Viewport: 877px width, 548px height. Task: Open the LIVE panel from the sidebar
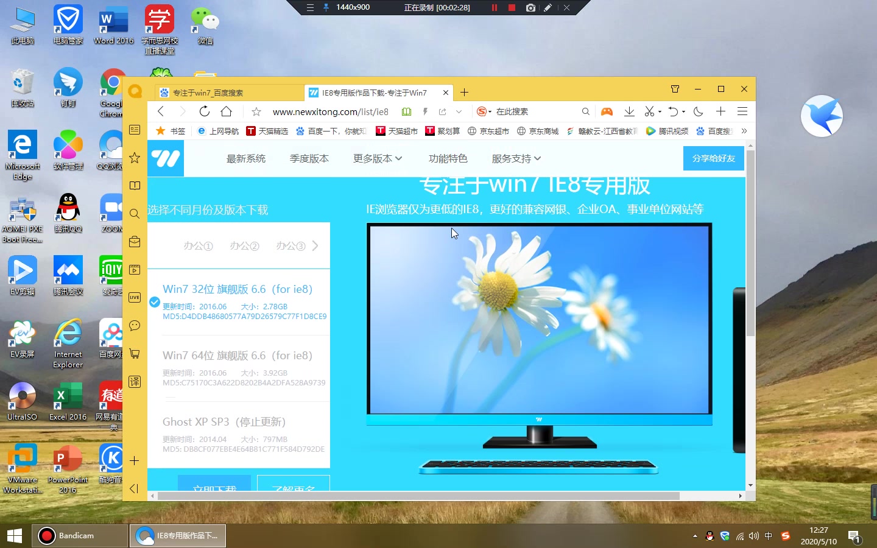tap(135, 298)
